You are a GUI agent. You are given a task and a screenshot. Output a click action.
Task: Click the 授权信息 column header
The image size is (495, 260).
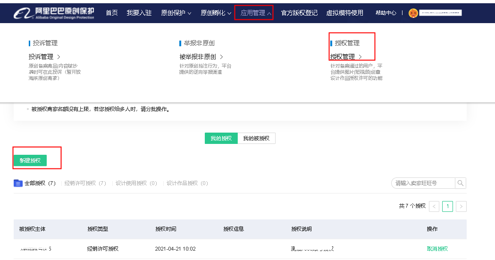click(x=234, y=229)
